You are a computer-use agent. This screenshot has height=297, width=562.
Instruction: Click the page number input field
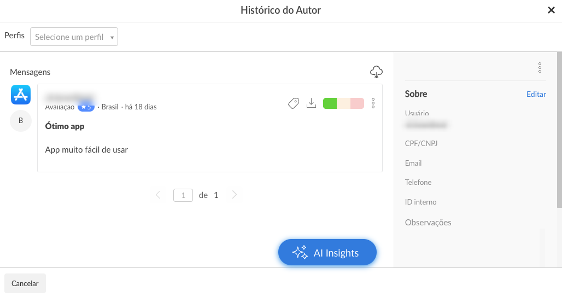[183, 195]
